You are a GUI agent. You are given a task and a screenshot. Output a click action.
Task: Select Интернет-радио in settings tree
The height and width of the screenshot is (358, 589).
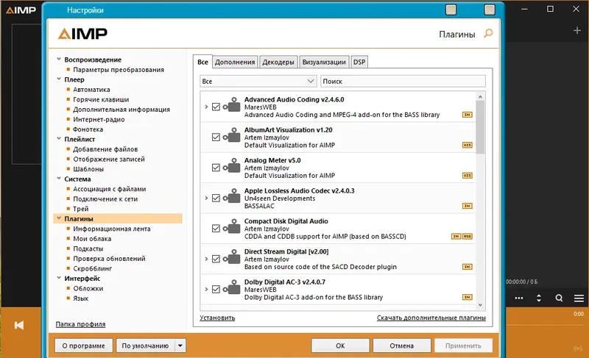99,119
